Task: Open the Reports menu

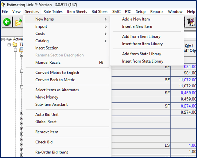Action: (157, 11)
